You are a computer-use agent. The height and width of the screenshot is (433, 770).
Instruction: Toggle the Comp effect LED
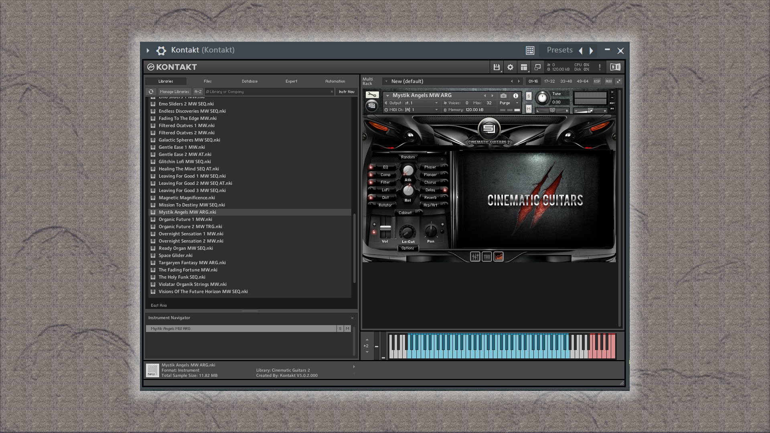(x=371, y=175)
